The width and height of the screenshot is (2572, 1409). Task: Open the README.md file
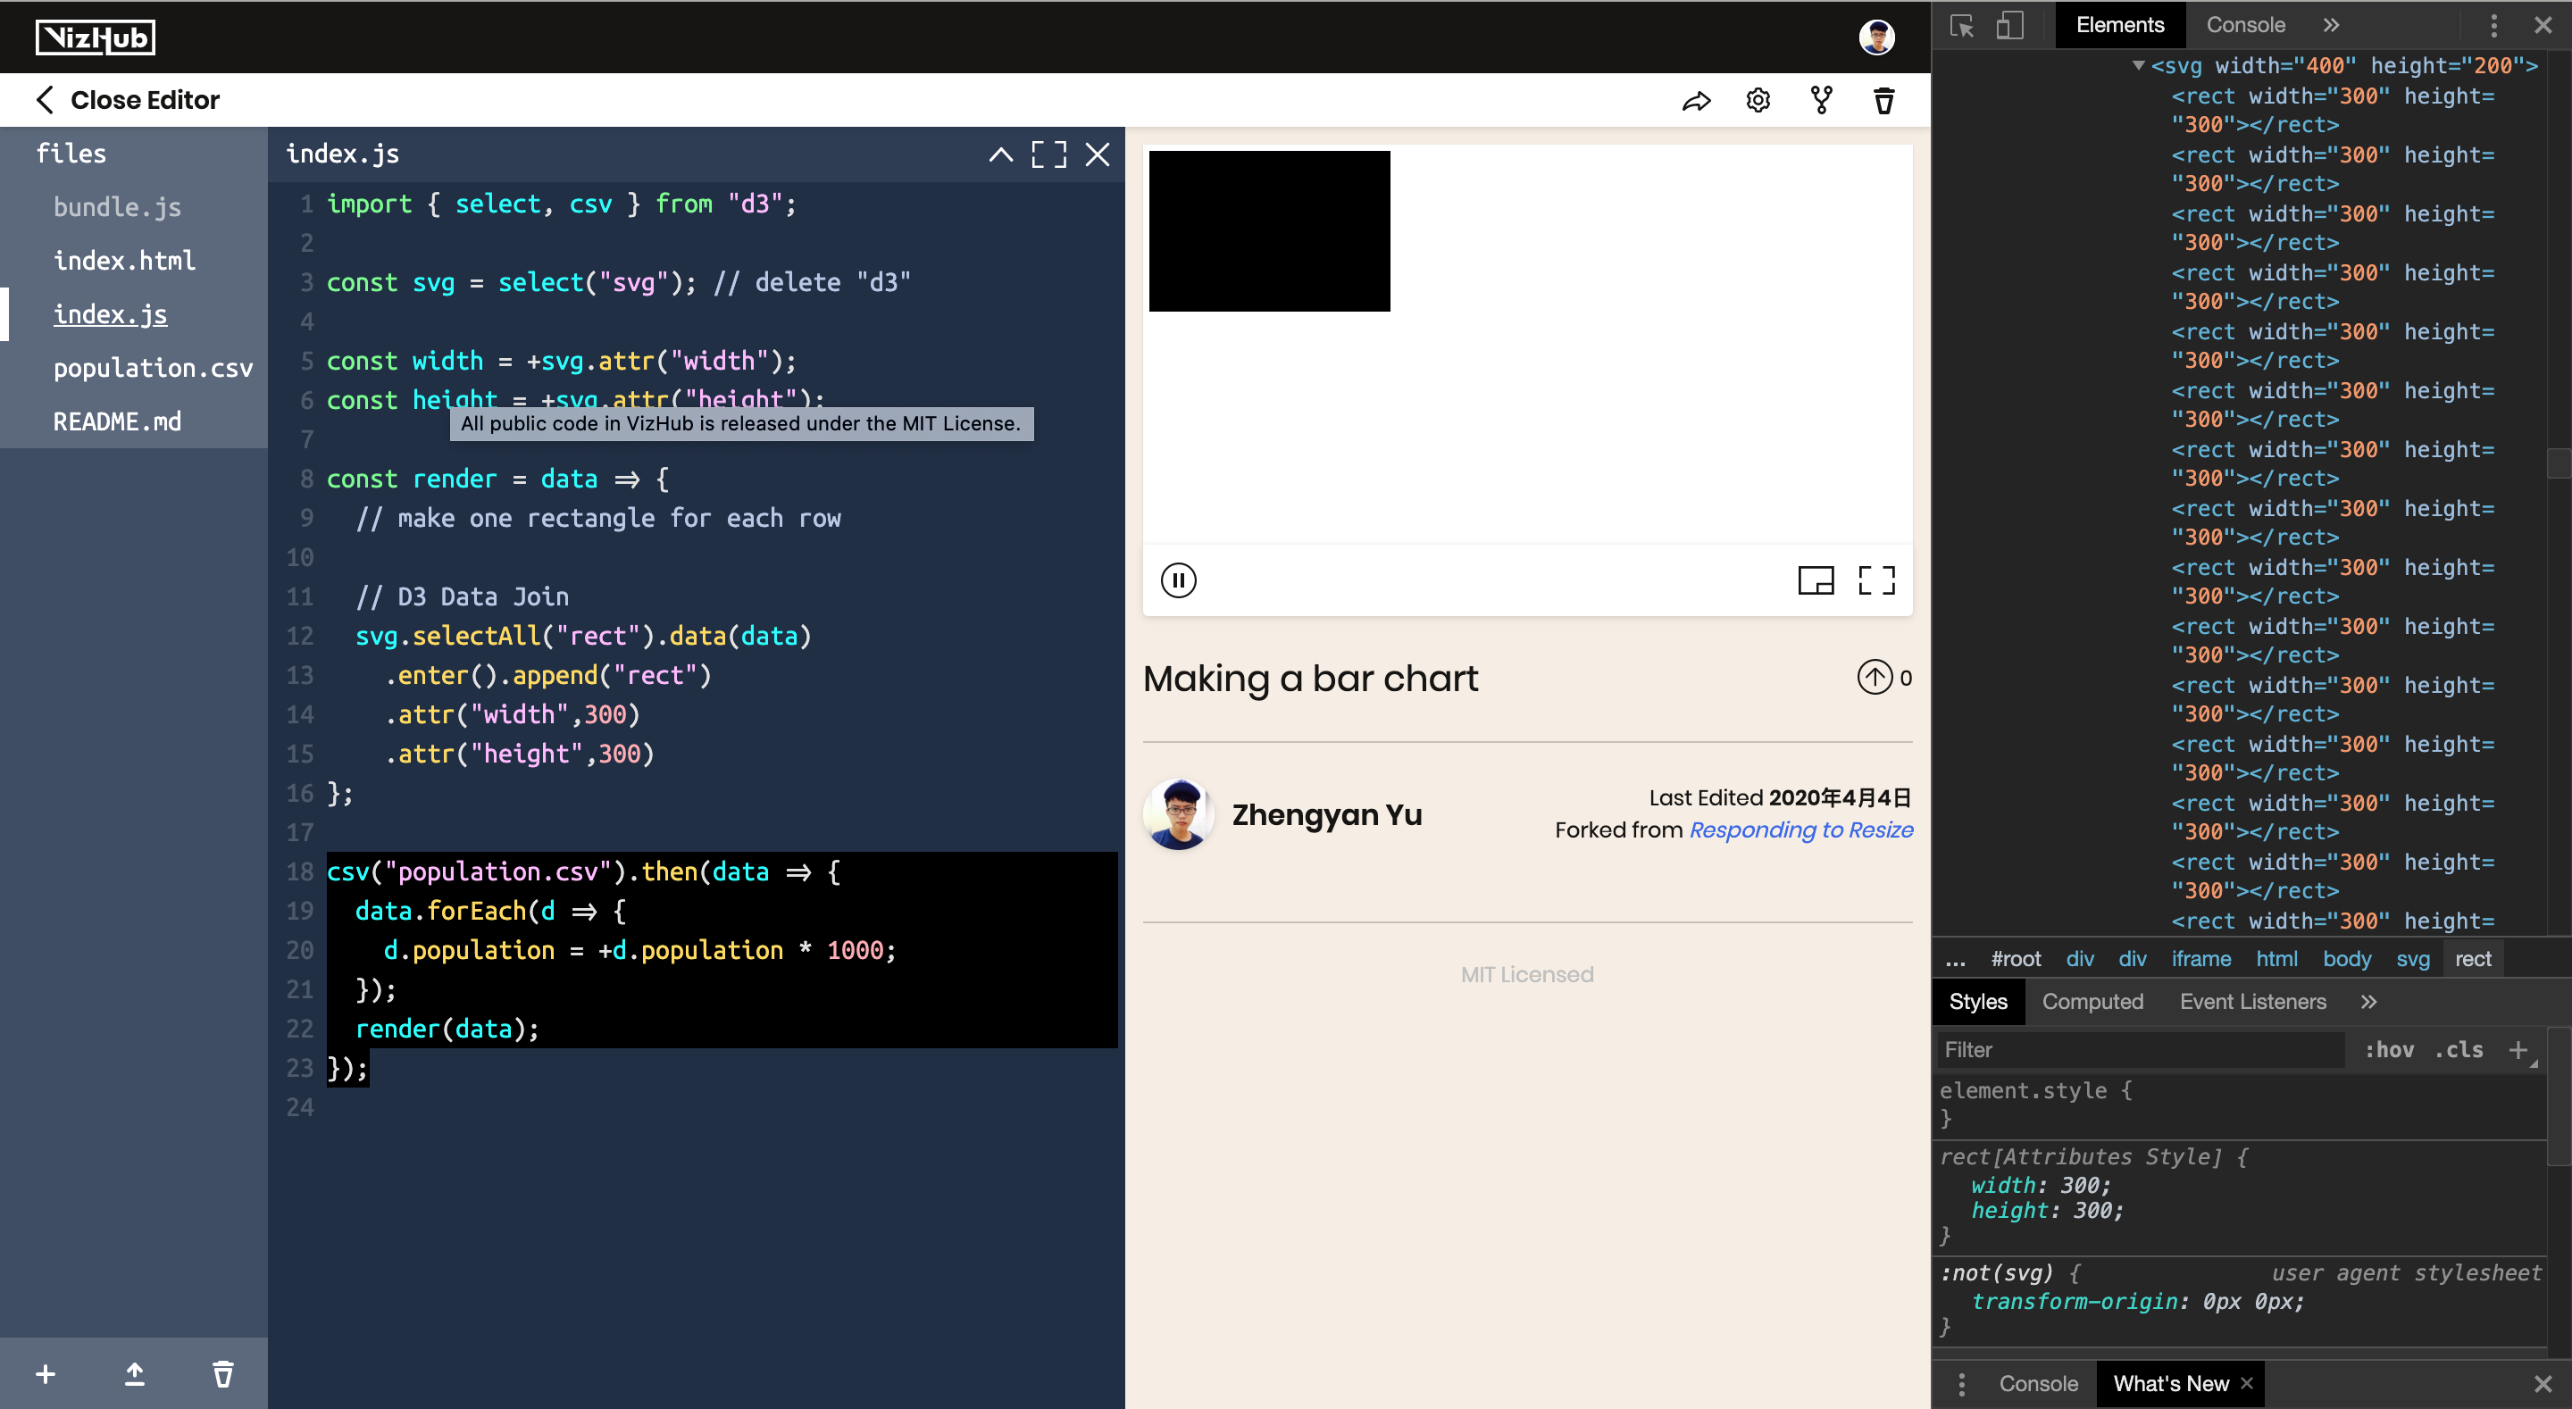tap(117, 422)
